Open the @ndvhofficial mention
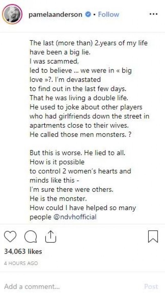The height and width of the screenshot is (293, 165). pyautogui.click(x=75, y=217)
